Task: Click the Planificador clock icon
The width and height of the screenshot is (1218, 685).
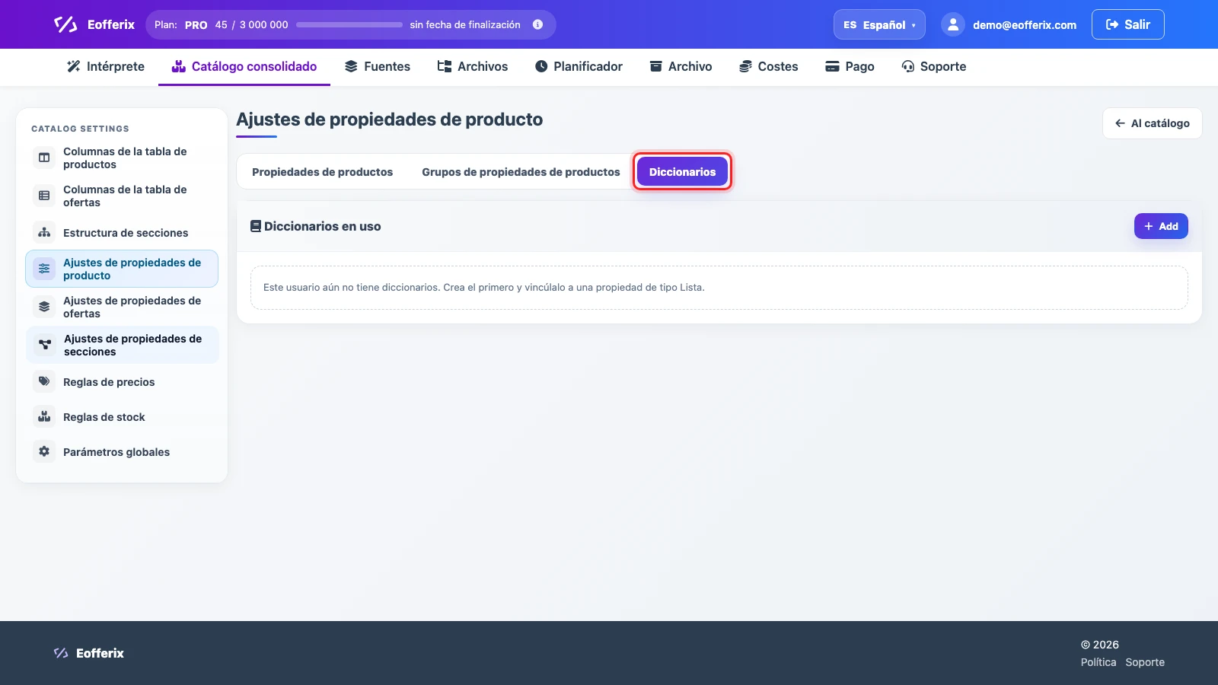Action: pyautogui.click(x=541, y=66)
